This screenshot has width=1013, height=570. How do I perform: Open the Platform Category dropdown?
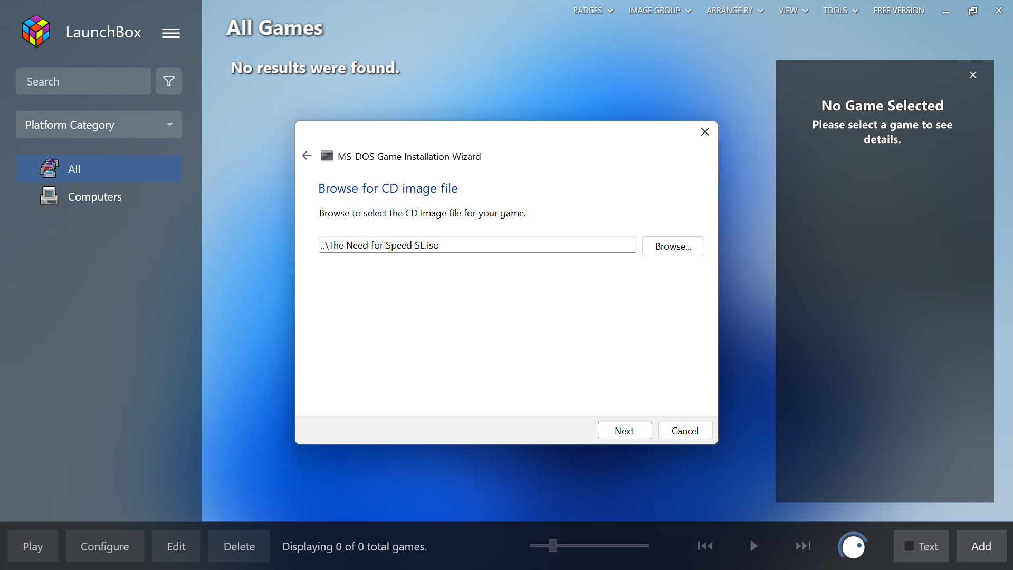[x=99, y=125]
